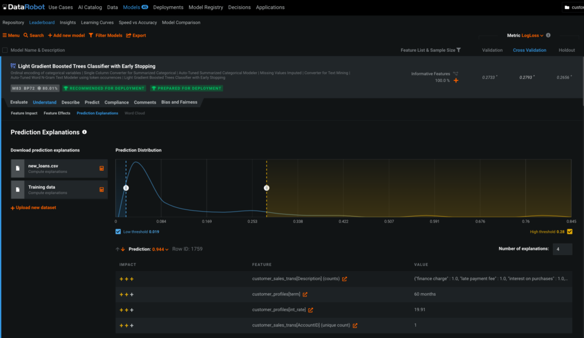The width and height of the screenshot is (584, 338).
Task: Click the Export icon
Action: point(130,35)
